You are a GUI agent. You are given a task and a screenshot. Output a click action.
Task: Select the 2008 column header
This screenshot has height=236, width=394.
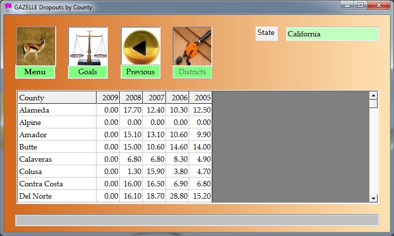coord(131,97)
